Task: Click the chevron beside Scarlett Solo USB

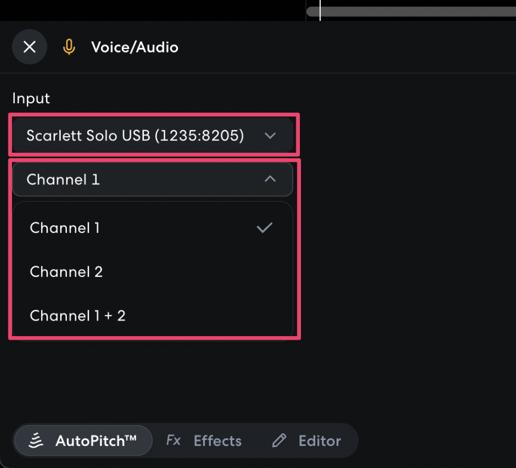Action: (x=270, y=136)
